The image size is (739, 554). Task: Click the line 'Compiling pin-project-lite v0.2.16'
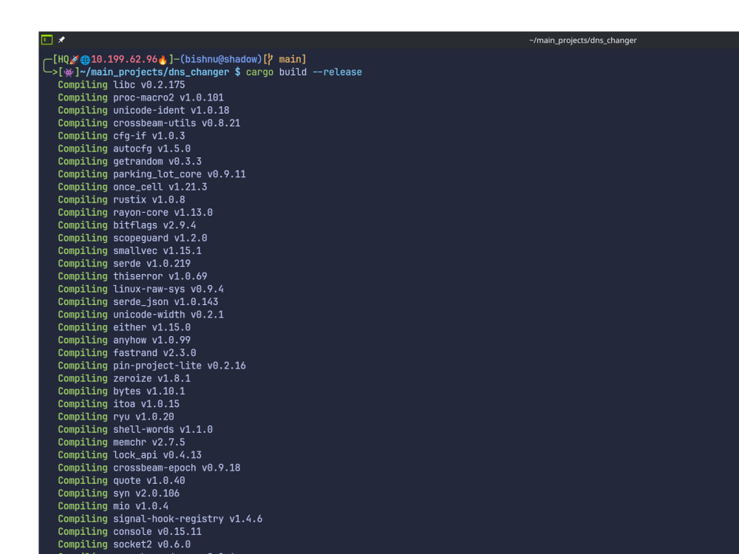pos(151,365)
